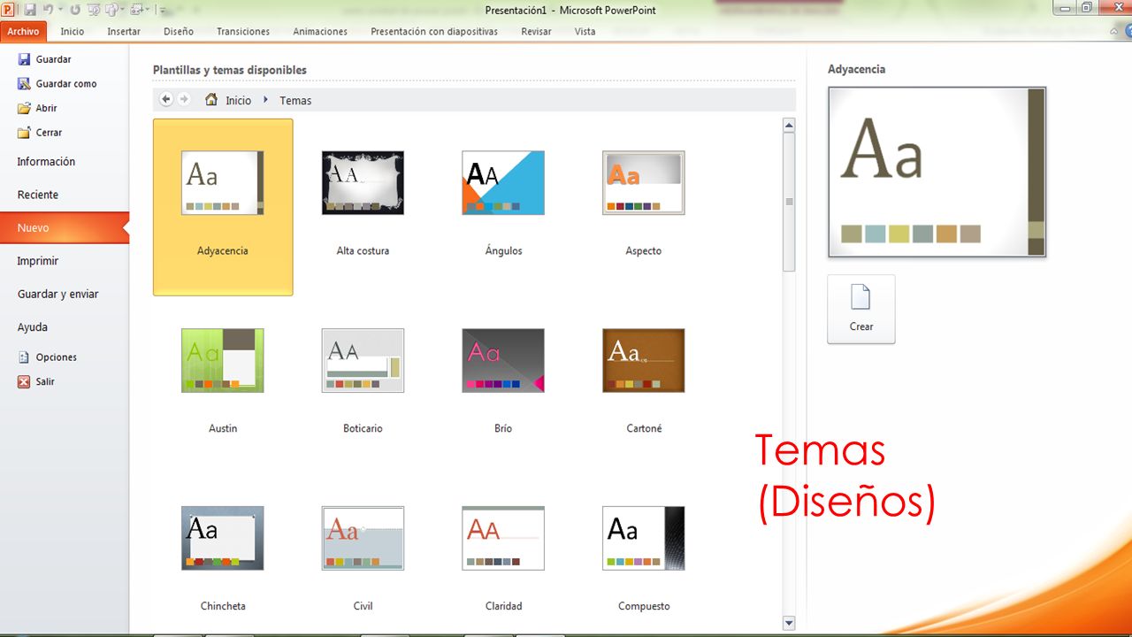Click the large Adyacencia preview image
The width and height of the screenshot is (1132, 637).
click(937, 173)
